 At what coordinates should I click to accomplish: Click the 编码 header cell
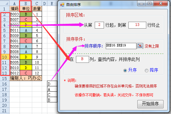(15, 9)
